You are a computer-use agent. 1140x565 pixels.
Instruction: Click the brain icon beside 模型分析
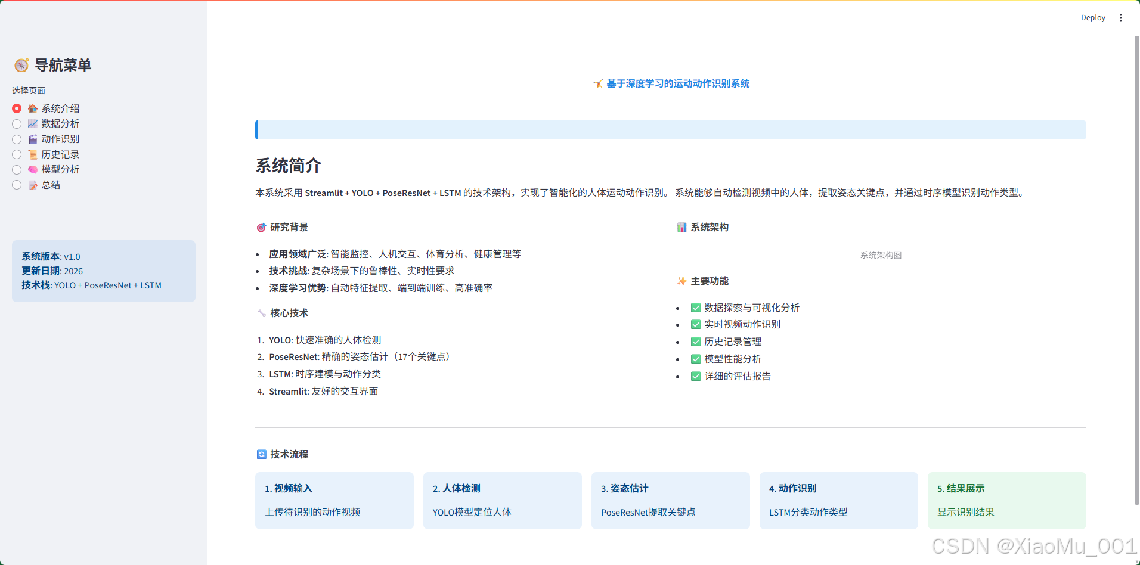point(33,170)
